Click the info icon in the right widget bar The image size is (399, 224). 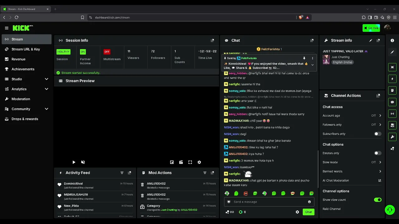(392, 40)
